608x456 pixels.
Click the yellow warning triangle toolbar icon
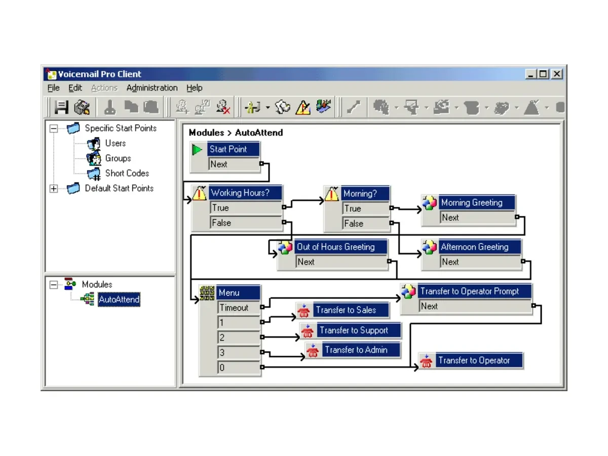coord(302,107)
